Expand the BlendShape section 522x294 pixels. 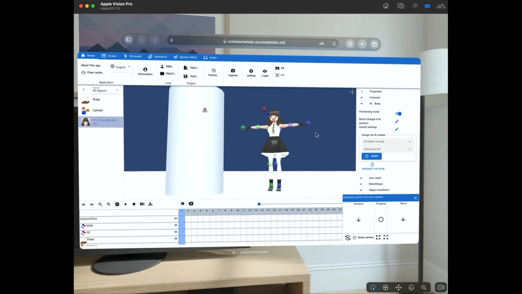(x=361, y=184)
